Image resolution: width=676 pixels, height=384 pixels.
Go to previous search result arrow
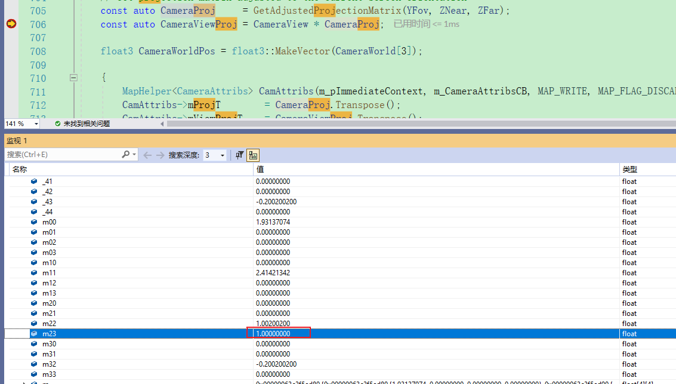[147, 155]
